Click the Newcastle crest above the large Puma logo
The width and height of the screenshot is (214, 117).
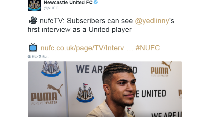pos(51,69)
